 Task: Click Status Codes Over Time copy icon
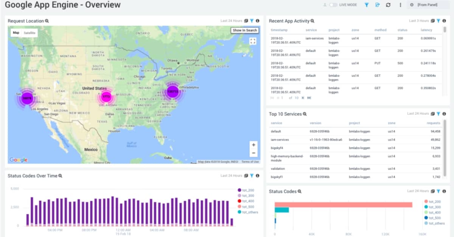(x=246, y=175)
